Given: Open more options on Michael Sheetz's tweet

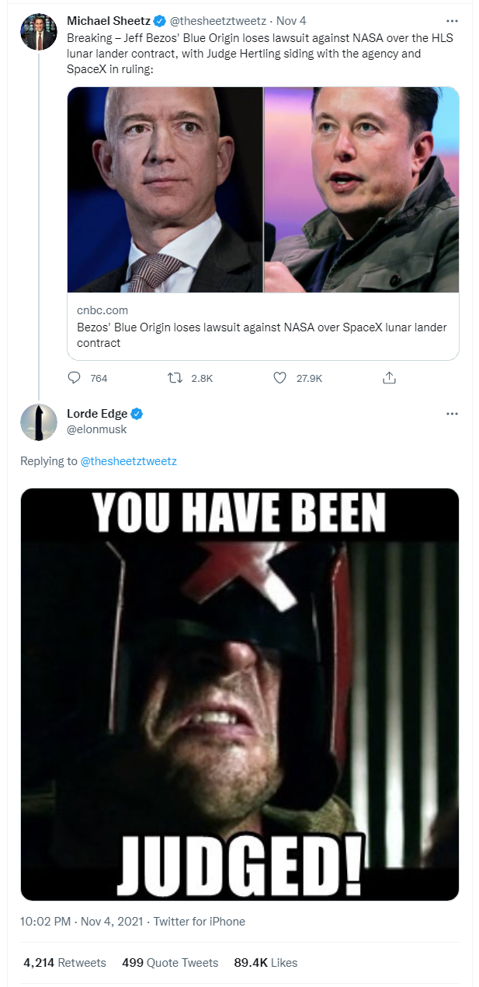Looking at the screenshot, I should pyautogui.click(x=452, y=21).
